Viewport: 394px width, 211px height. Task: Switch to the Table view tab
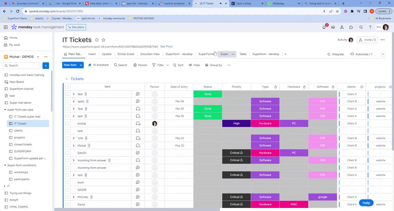point(243,54)
